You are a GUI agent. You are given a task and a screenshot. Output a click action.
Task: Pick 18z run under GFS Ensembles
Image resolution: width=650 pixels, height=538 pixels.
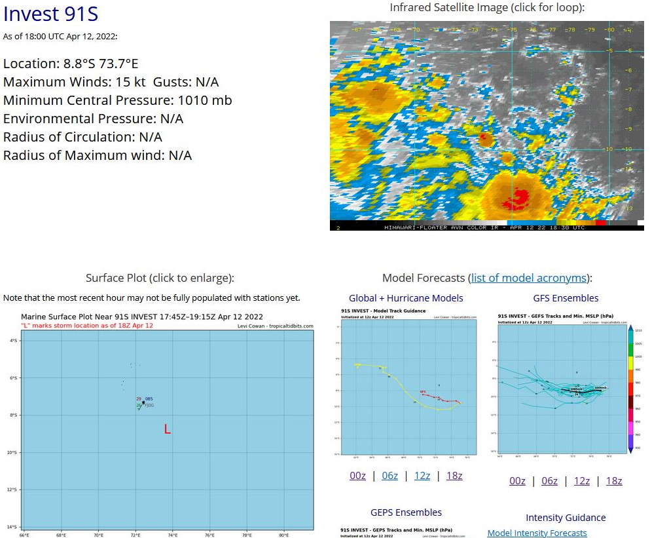(x=614, y=481)
